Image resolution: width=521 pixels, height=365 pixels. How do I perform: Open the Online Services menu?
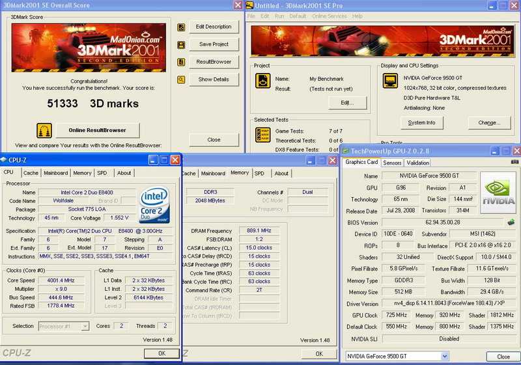(x=330, y=16)
